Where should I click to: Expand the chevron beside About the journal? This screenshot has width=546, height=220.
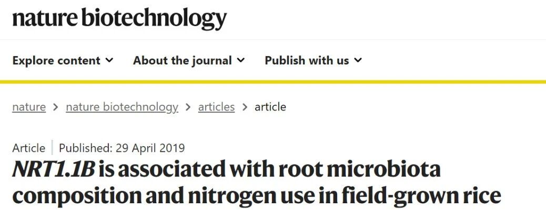241,60
